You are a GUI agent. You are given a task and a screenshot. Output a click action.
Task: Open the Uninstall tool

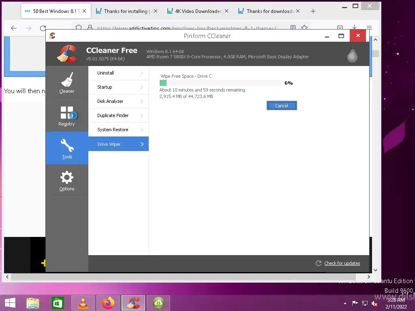point(119,73)
